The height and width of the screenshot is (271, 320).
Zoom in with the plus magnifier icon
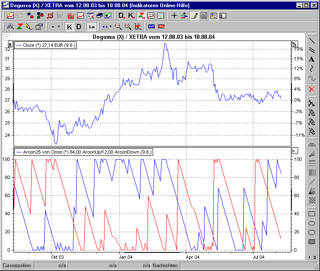pyautogui.click(x=128, y=27)
